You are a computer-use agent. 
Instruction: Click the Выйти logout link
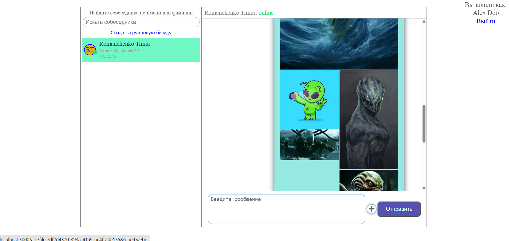(486, 21)
